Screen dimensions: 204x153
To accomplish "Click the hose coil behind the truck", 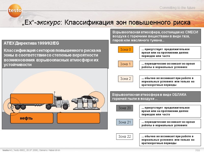I will pyautogui.click(x=11, y=106).
